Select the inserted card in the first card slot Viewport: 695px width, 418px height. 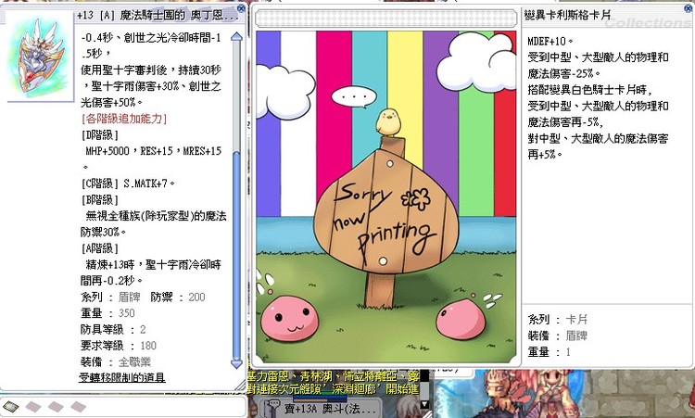[10, 406]
